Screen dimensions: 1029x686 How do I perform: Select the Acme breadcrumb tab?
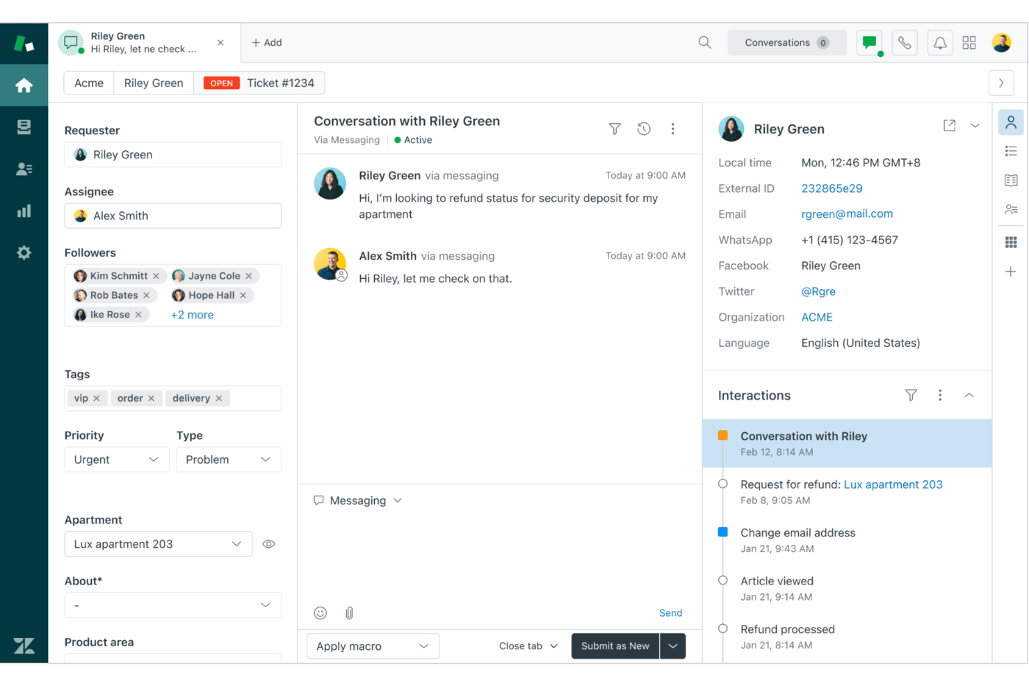tap(89, 83)
